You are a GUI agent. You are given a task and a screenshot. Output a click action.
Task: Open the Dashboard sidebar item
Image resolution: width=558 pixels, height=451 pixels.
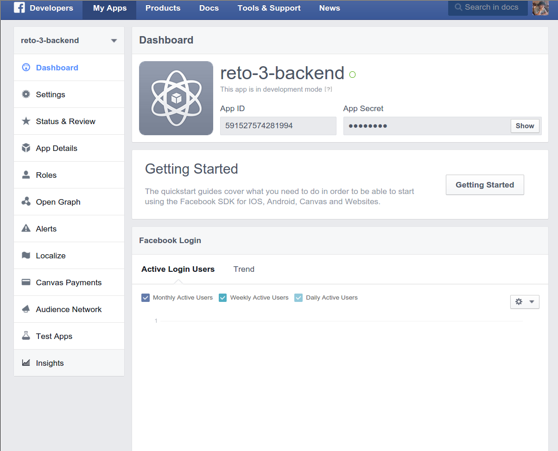tap(69, 68)
